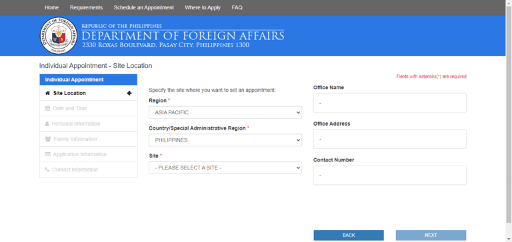Click the 'Specify the site where you want' instruction
Screen dimensions: 512x242
(213, 90)
